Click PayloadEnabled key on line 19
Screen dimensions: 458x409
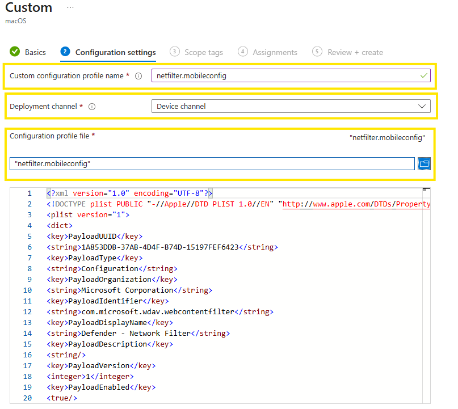point(101,387)
